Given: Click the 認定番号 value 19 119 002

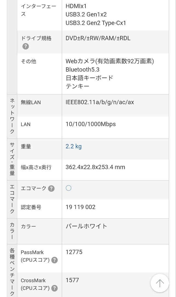Looking at the screenshot, I should tap(80, 207).
